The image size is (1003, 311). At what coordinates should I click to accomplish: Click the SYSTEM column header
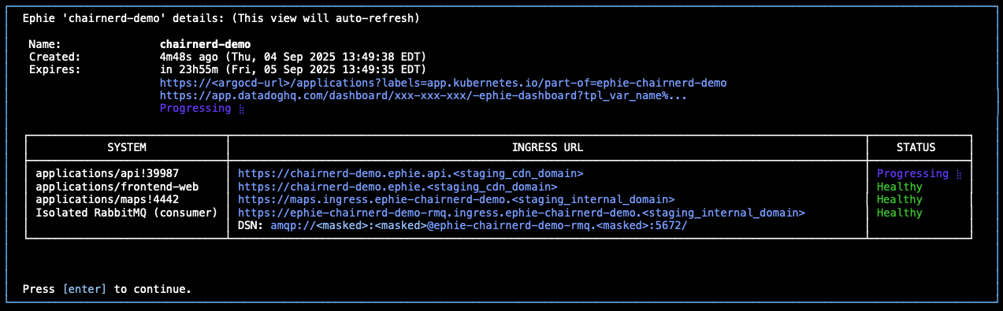pos(127,147)
